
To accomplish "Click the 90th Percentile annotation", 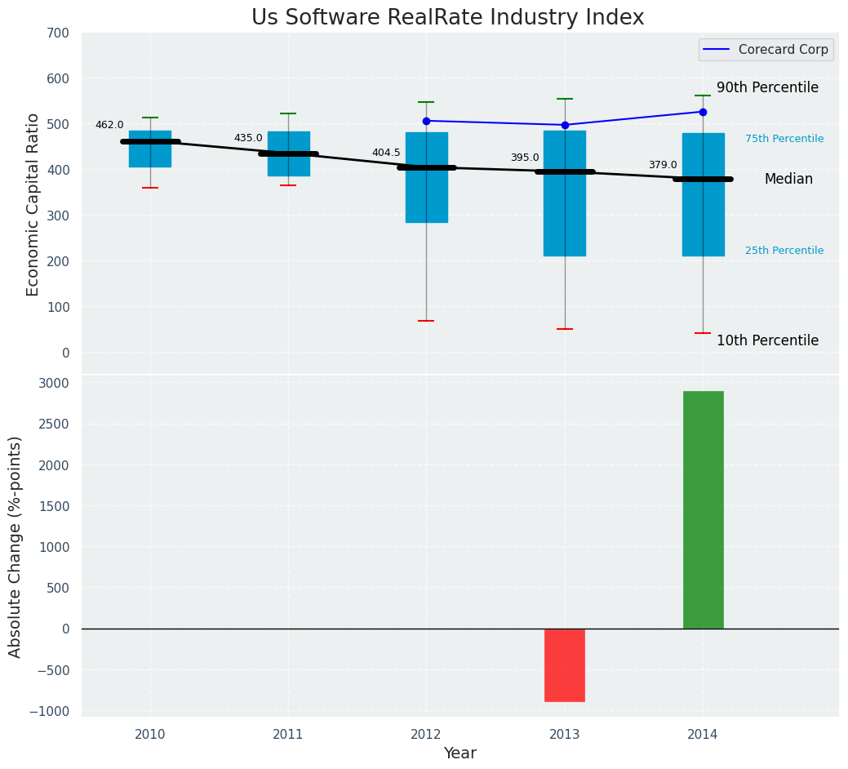I will coord(767,87).
